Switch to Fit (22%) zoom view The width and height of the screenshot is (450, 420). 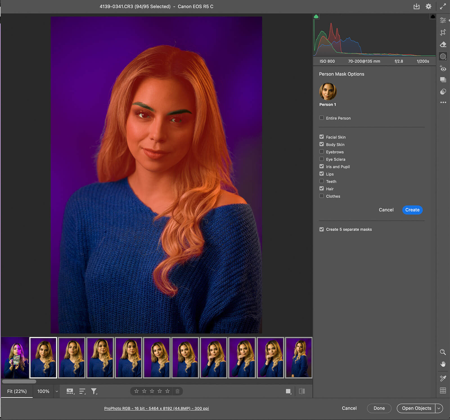17,391
